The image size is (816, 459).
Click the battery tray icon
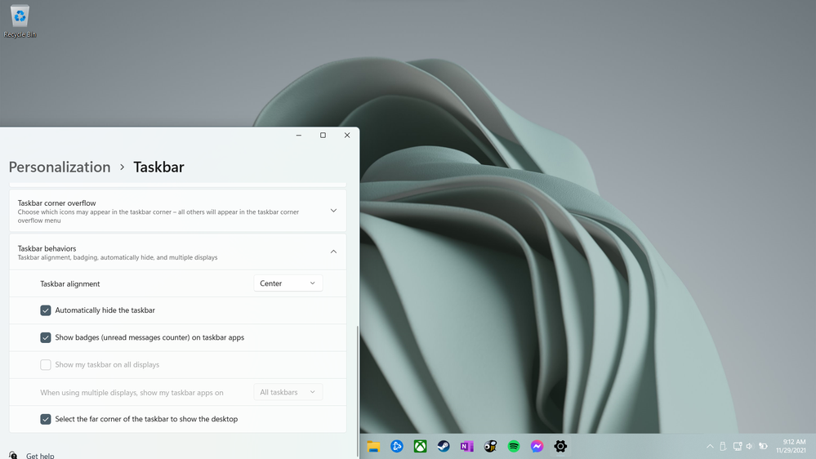(763, 447)
